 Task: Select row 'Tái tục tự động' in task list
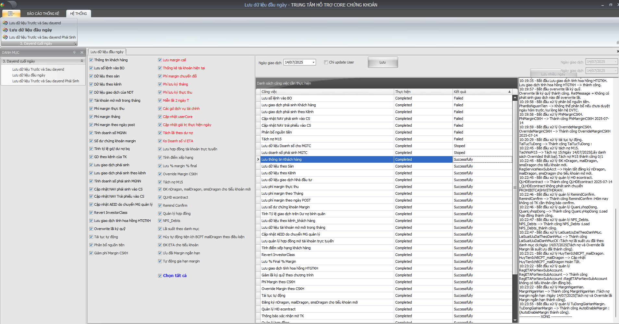(x=384, y=295)
